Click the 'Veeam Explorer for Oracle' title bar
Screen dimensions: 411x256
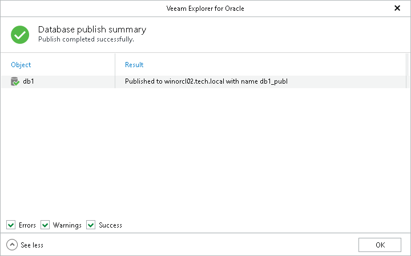205,8
